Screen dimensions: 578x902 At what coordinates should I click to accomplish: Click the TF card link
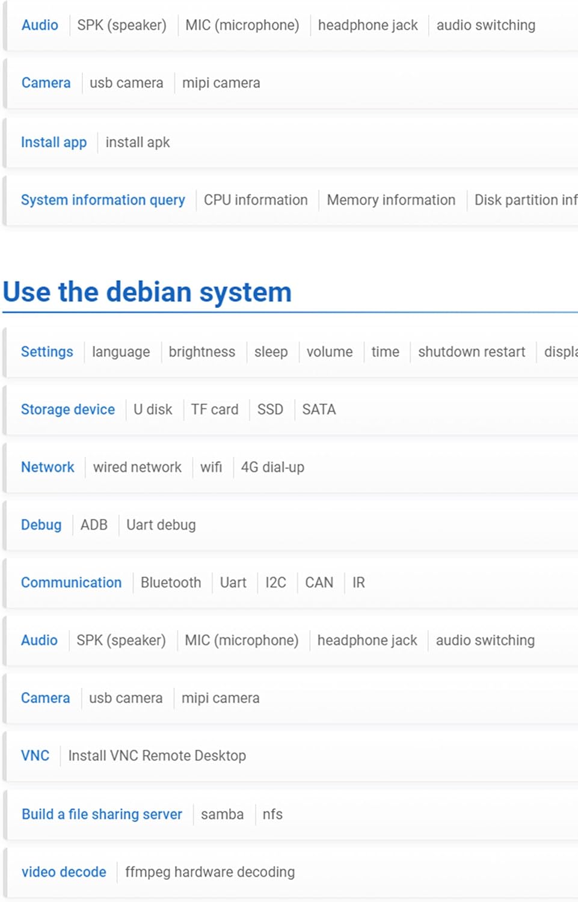tap(215, 410)
